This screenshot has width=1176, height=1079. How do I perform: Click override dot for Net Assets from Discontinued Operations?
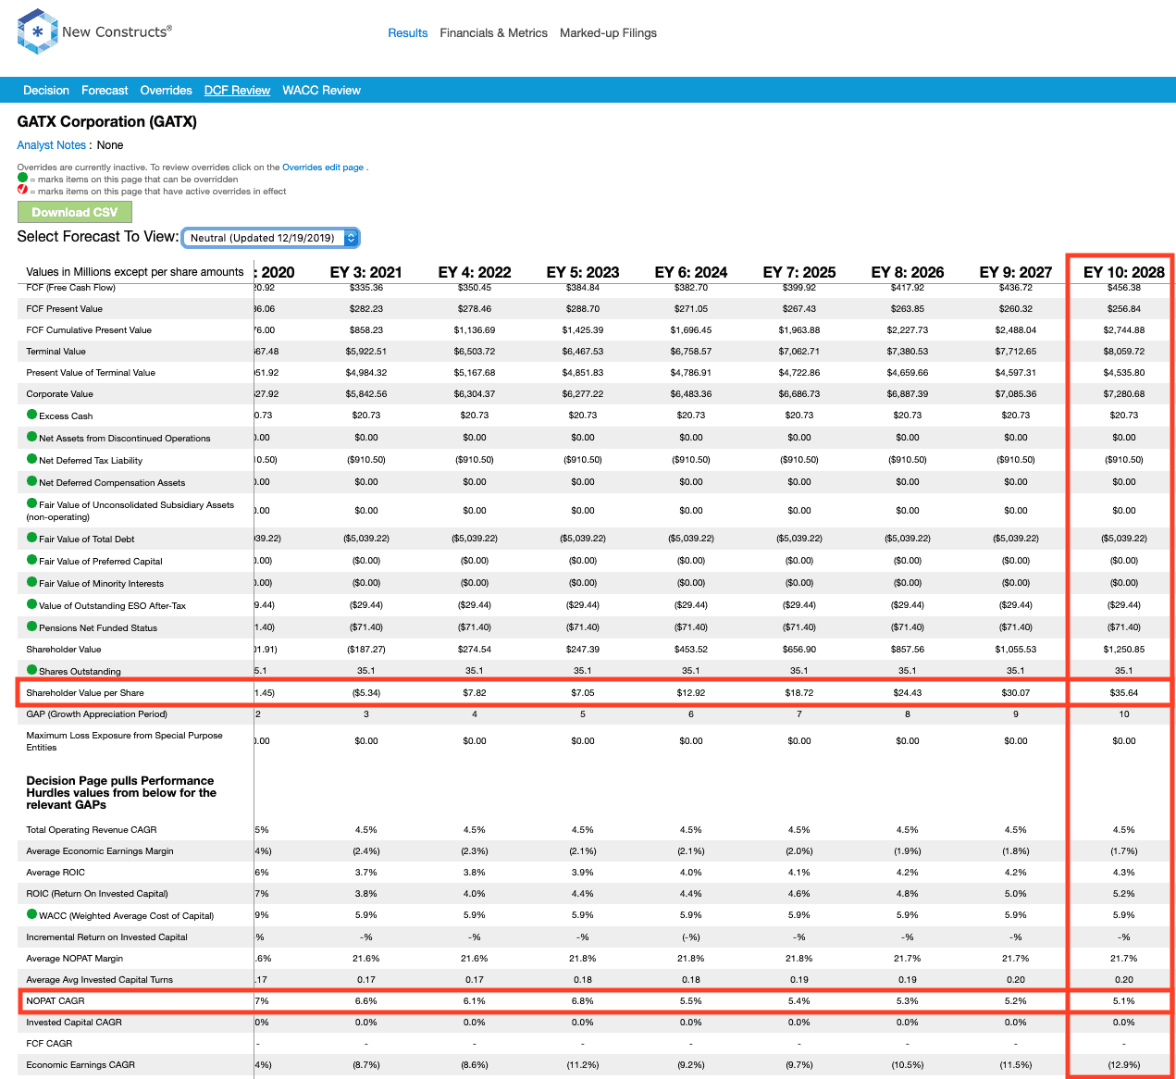point(31,437)
